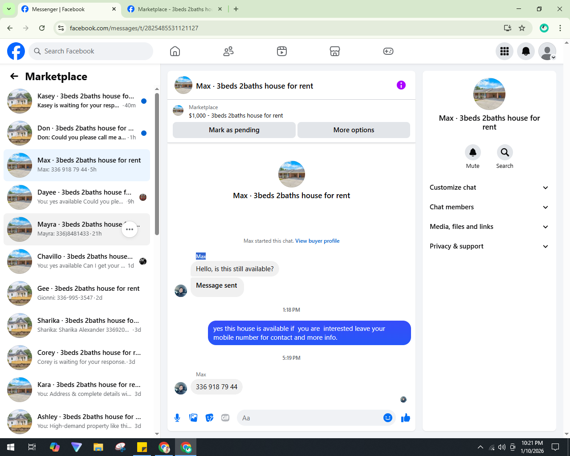This screenshot has width=570, height=456.
Task: Open File Explorer from the taskbar
Action: [x=98, y=447]
